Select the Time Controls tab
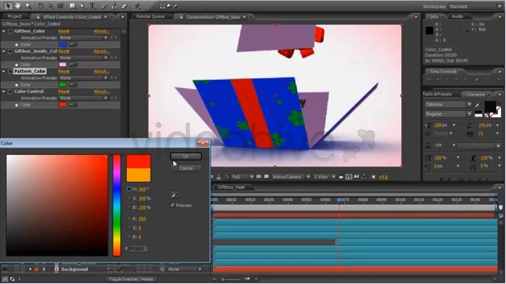 coord(443,72)
